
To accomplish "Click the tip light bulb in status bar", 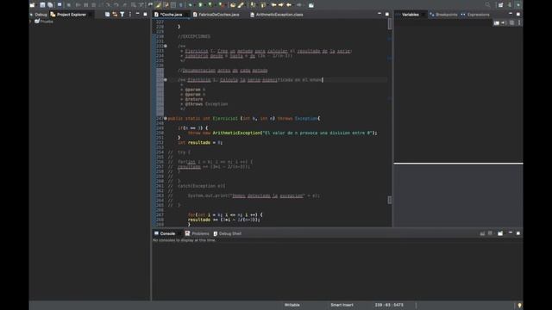I will [x=519, y=305].
